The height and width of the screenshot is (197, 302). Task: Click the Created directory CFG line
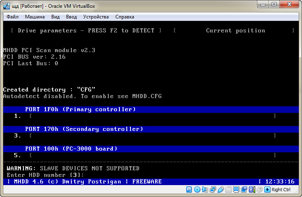[49, 89]
